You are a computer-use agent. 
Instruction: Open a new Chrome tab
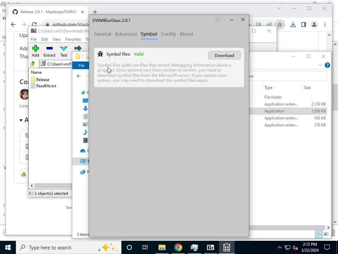click(x=95, y=12)
